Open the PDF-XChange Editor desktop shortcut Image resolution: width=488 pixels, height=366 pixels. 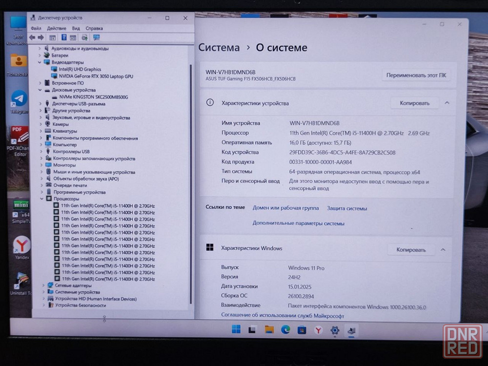pyautogui.click(x=20, y=141)
